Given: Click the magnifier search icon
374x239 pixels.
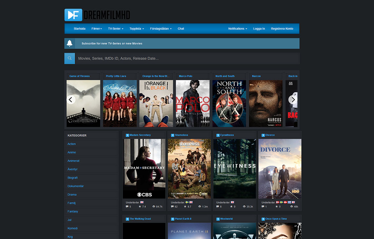Looking at the screenshot, I should (x=70, y=58).
